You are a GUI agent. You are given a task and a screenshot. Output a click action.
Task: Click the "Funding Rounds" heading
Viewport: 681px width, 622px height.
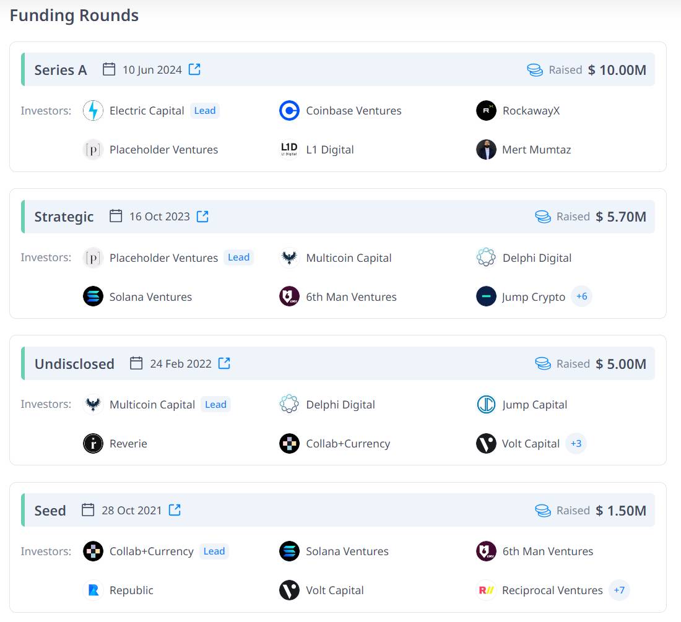[74, 15]
